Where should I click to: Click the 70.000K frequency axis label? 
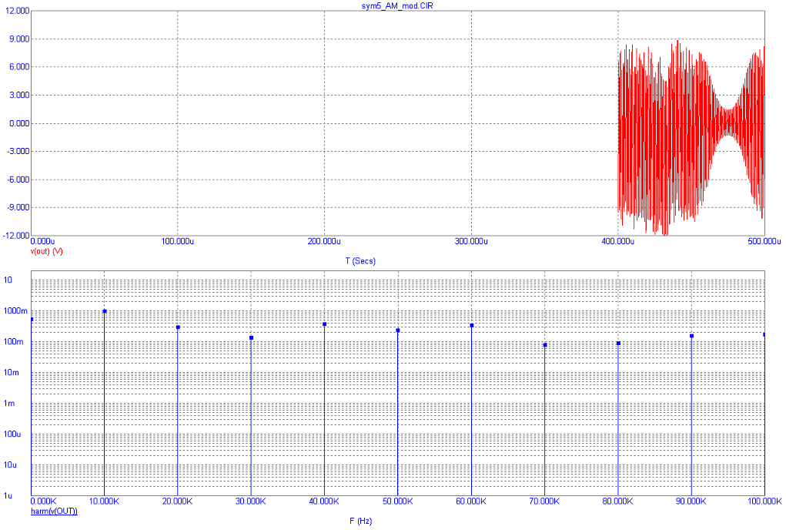coord(544,501)
